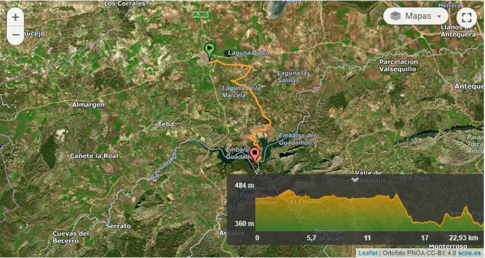Click the Laguna Dulce label

click(248, 53)
